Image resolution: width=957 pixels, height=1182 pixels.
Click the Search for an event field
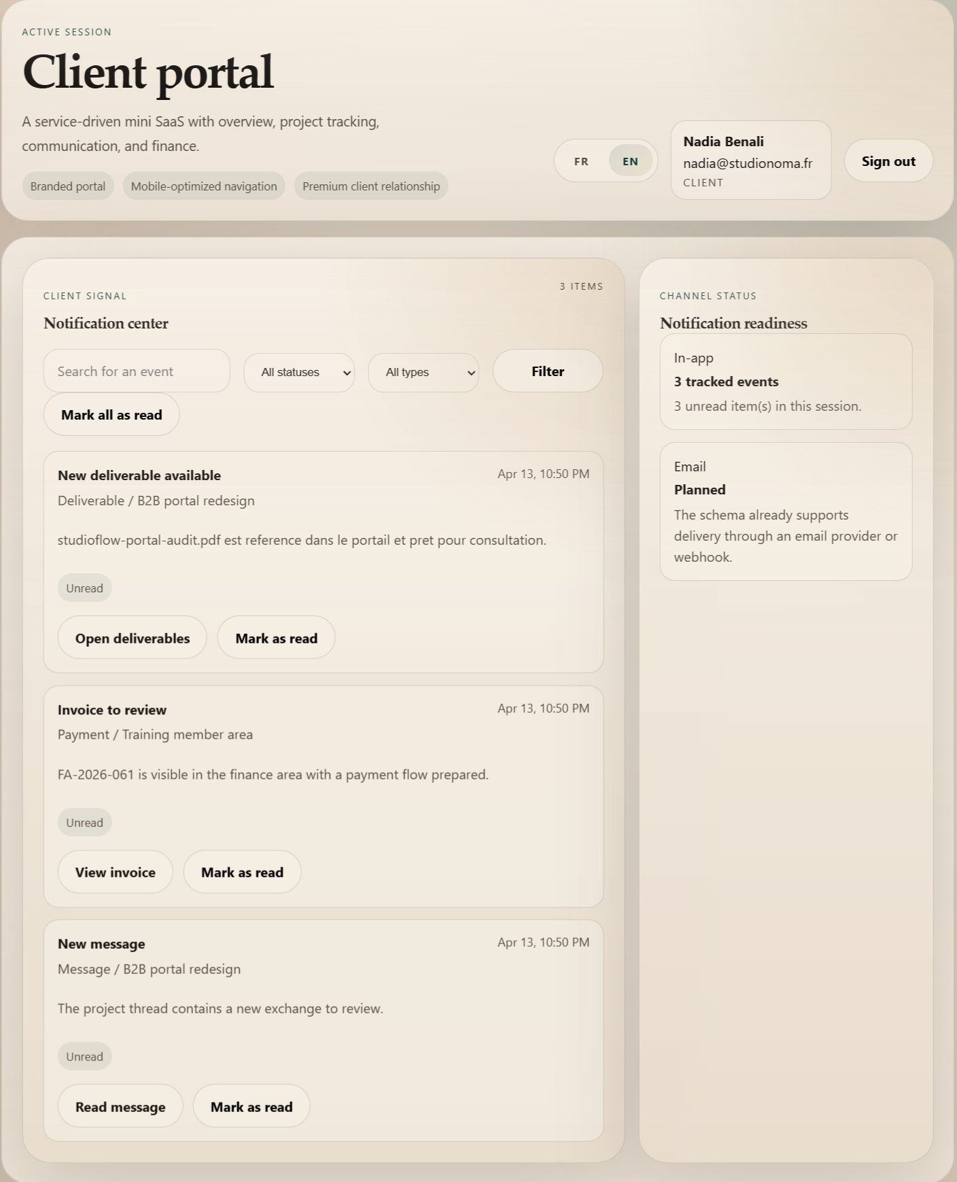coord(137,371)
